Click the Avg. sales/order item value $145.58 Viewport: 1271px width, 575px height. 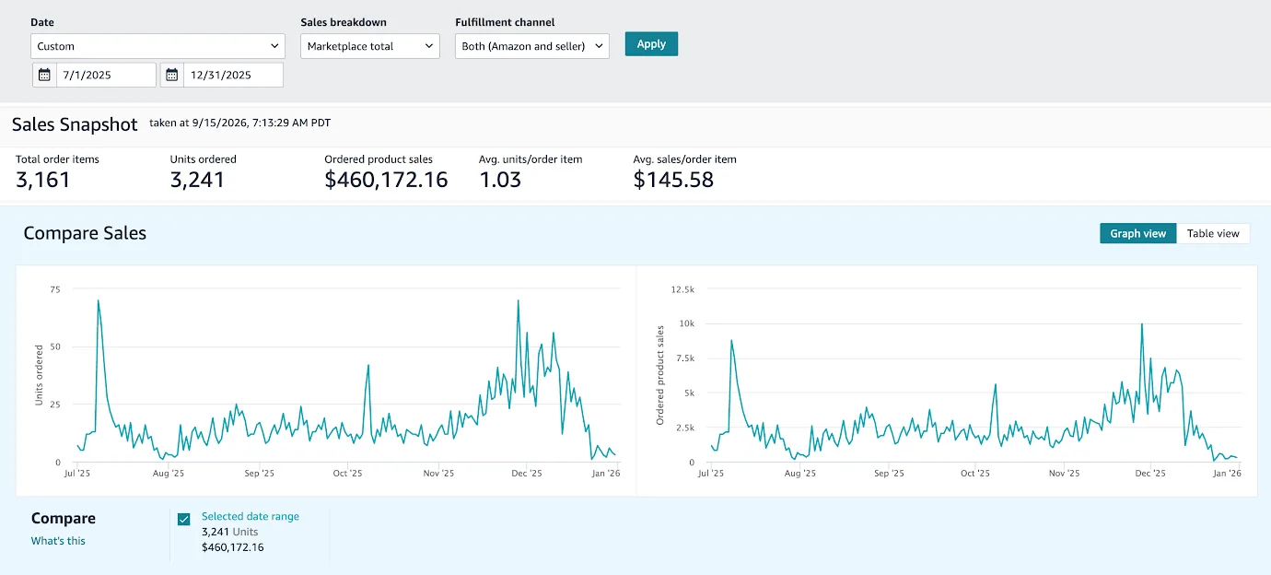point(673,180)
